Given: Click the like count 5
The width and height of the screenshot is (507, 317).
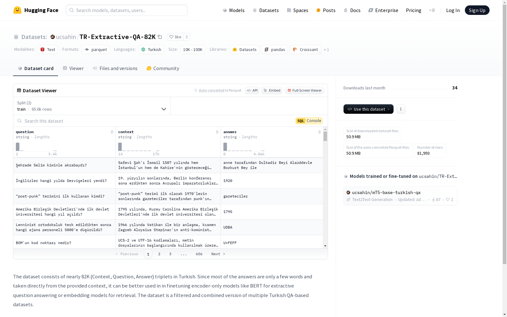Looking at the screenshot, I should click(x=187, y=37).
